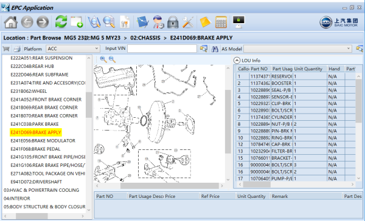Open E241E056:BRAKE MODULATOR
Image resolution: width=365 pixels, height=221 pixels.
point(43,141)
